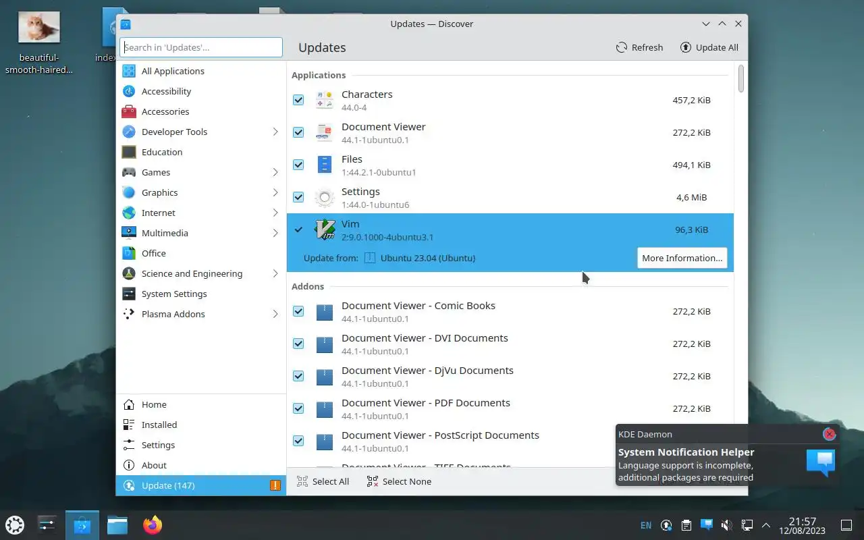Expand the Multimedia category arrow
This screenshot has height=540, width=864.
click(275, 233)
